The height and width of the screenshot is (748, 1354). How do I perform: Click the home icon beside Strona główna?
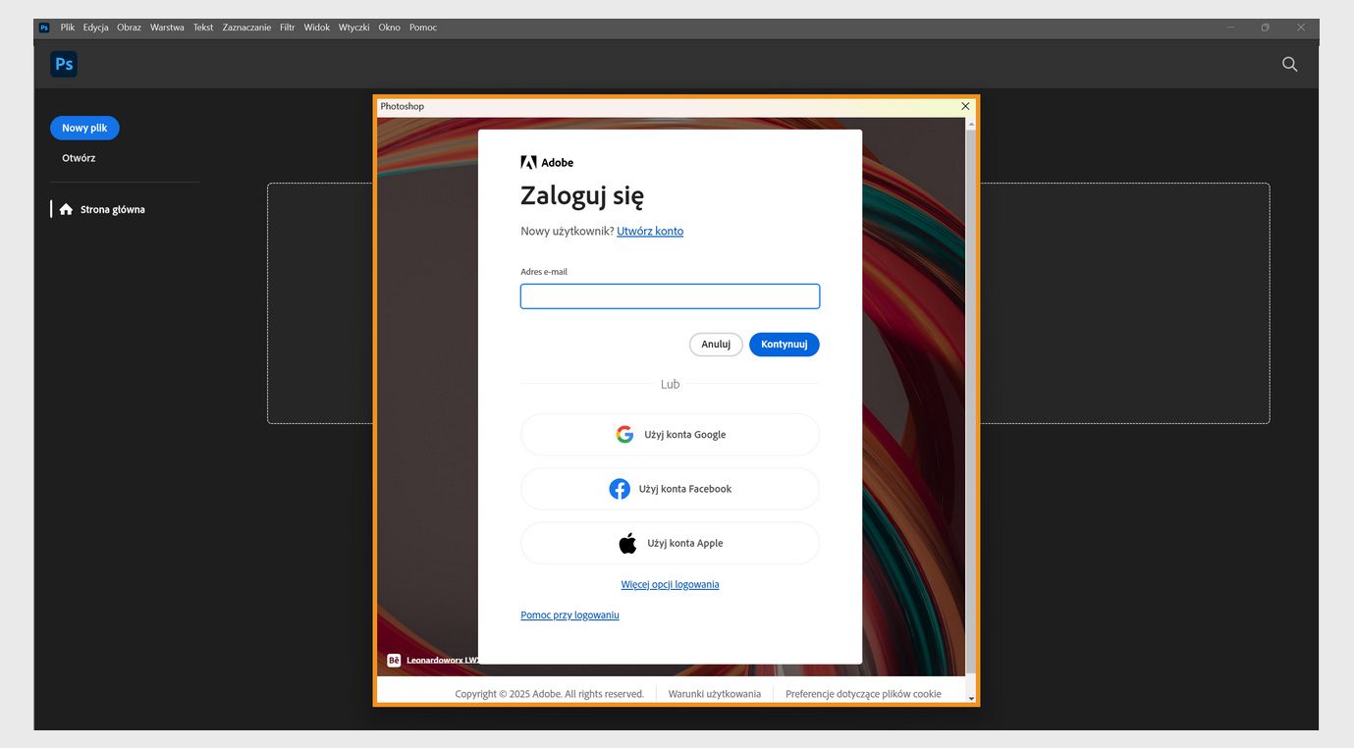(66, 208)
